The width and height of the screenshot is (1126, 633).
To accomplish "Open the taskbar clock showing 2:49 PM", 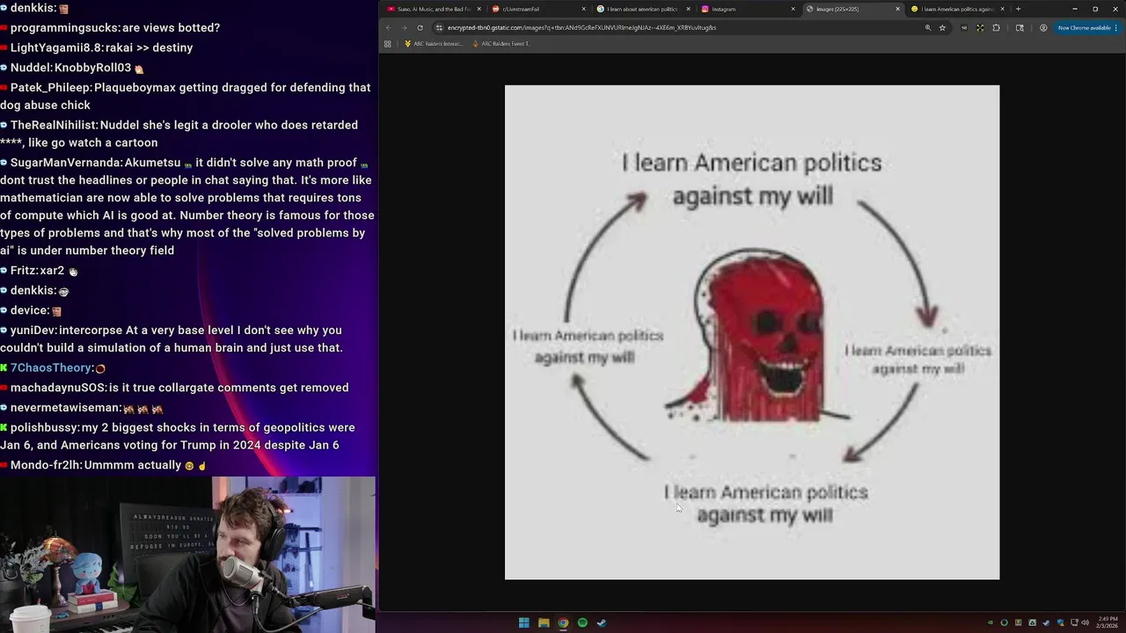I will (1108, 622).
